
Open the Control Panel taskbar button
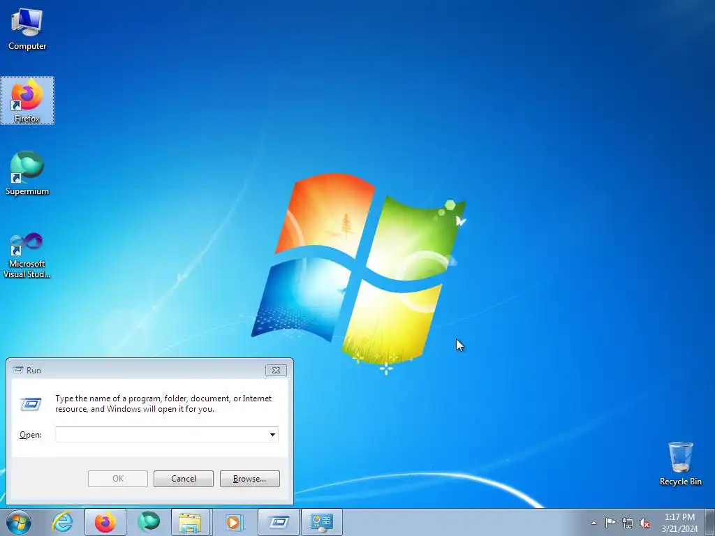coord(321,522)
